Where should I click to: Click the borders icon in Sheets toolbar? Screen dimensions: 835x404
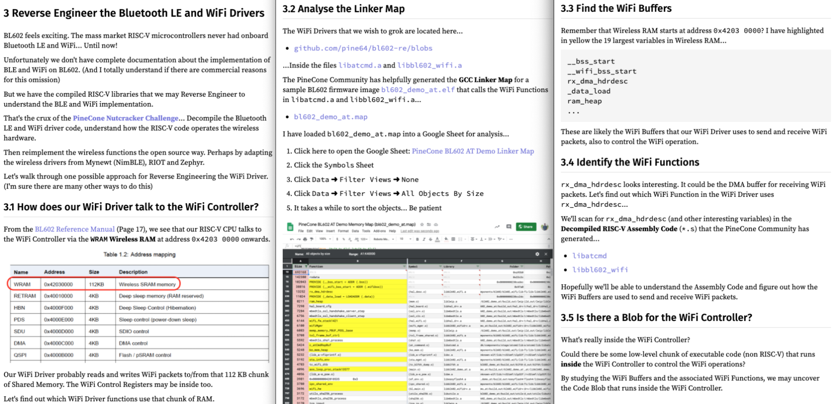coord(453,239)
